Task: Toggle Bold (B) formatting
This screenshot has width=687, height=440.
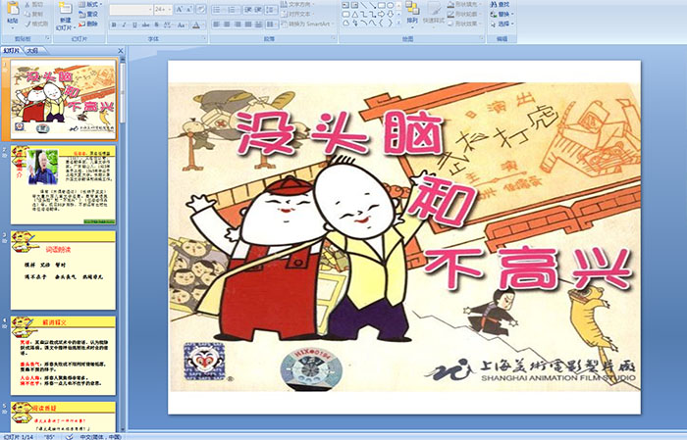Action: tap(114, 24)
